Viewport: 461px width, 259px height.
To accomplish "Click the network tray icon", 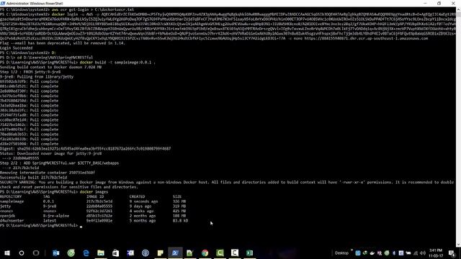I will pyautogui.click(x=416, y=253).
